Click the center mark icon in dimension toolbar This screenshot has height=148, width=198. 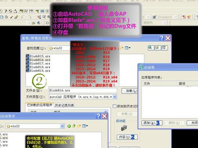pos(47,11)
